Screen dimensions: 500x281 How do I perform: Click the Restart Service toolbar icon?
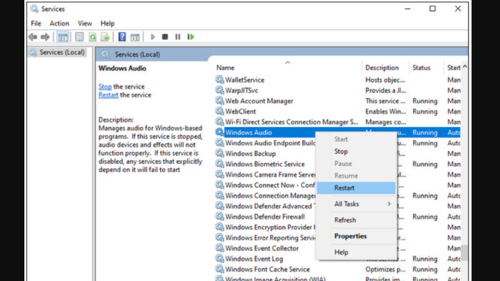pos(191,37)
